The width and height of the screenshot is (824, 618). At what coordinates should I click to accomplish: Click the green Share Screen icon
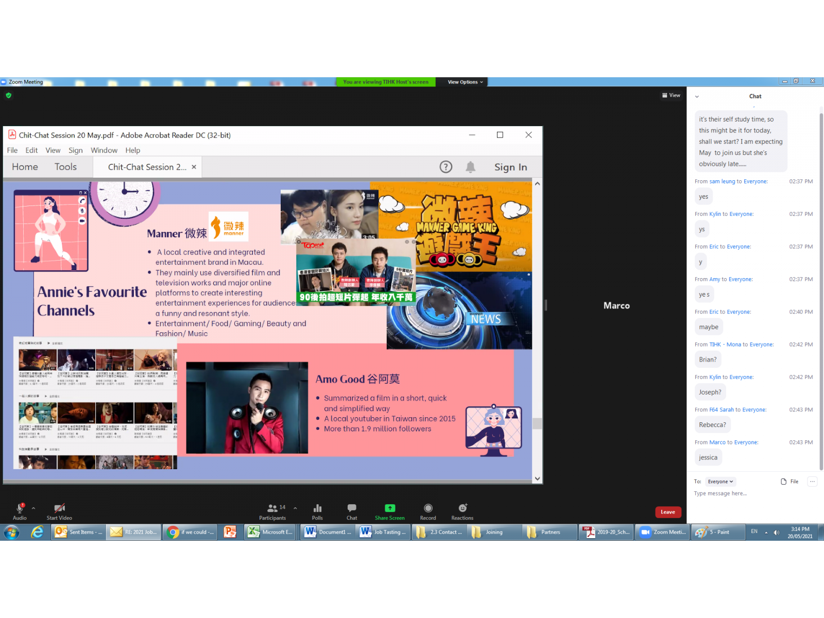(390, 508)
